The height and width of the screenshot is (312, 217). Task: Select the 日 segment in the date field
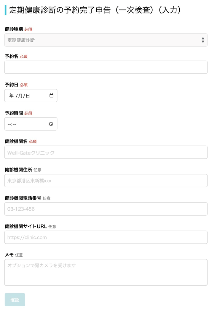coord(28,96)
